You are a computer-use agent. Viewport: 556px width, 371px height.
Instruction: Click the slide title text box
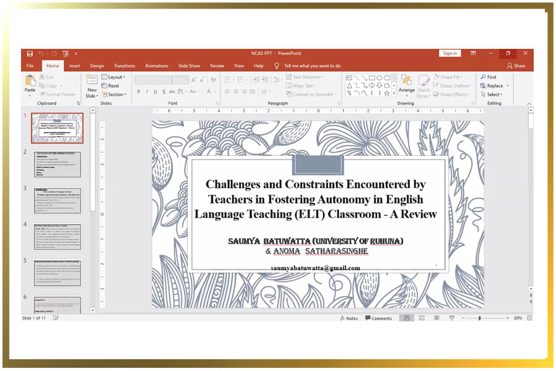(x=316, y=199)
